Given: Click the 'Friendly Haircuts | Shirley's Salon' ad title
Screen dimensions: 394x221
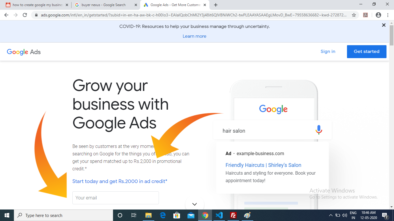Looking at the screenshot, I should point(263,165).
